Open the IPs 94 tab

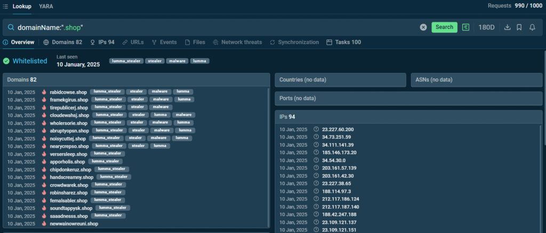(102, 42)
